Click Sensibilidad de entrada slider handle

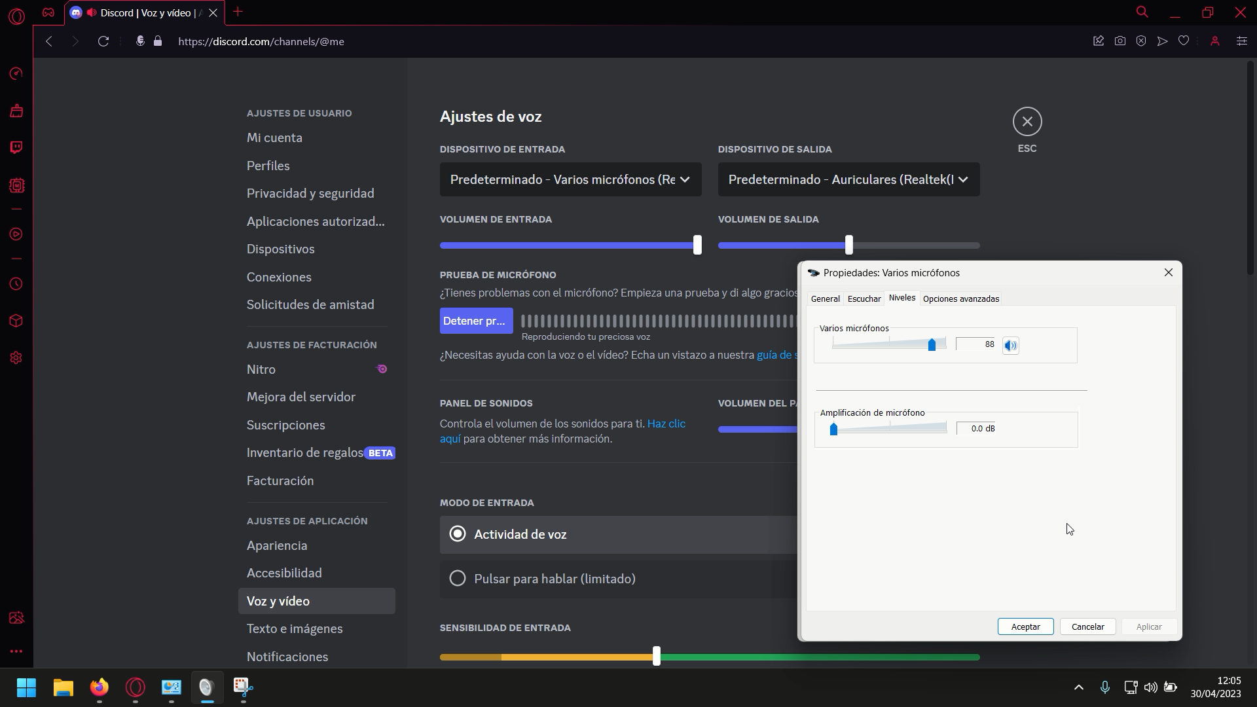[657, 656]
